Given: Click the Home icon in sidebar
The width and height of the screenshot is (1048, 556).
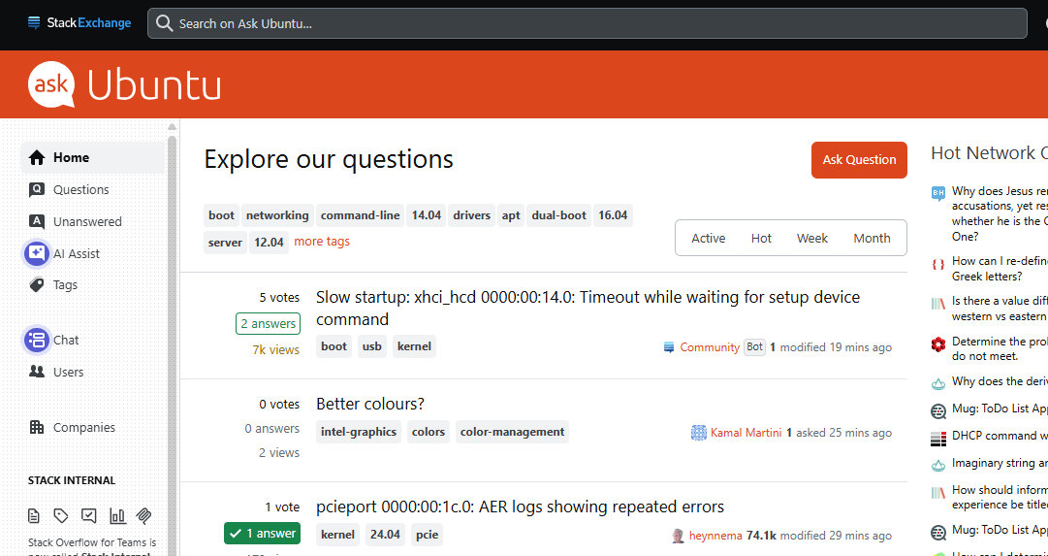Looking at the screenshot, I should tap(37, 157).
